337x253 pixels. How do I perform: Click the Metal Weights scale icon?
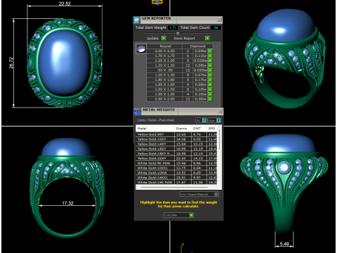click(x=138, y=111)
